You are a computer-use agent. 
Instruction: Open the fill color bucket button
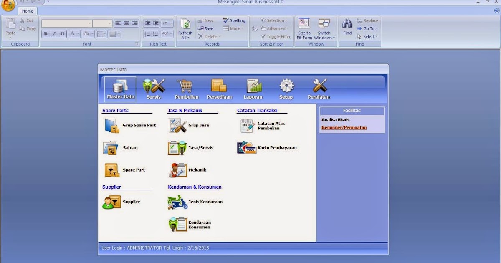point(88,34)
